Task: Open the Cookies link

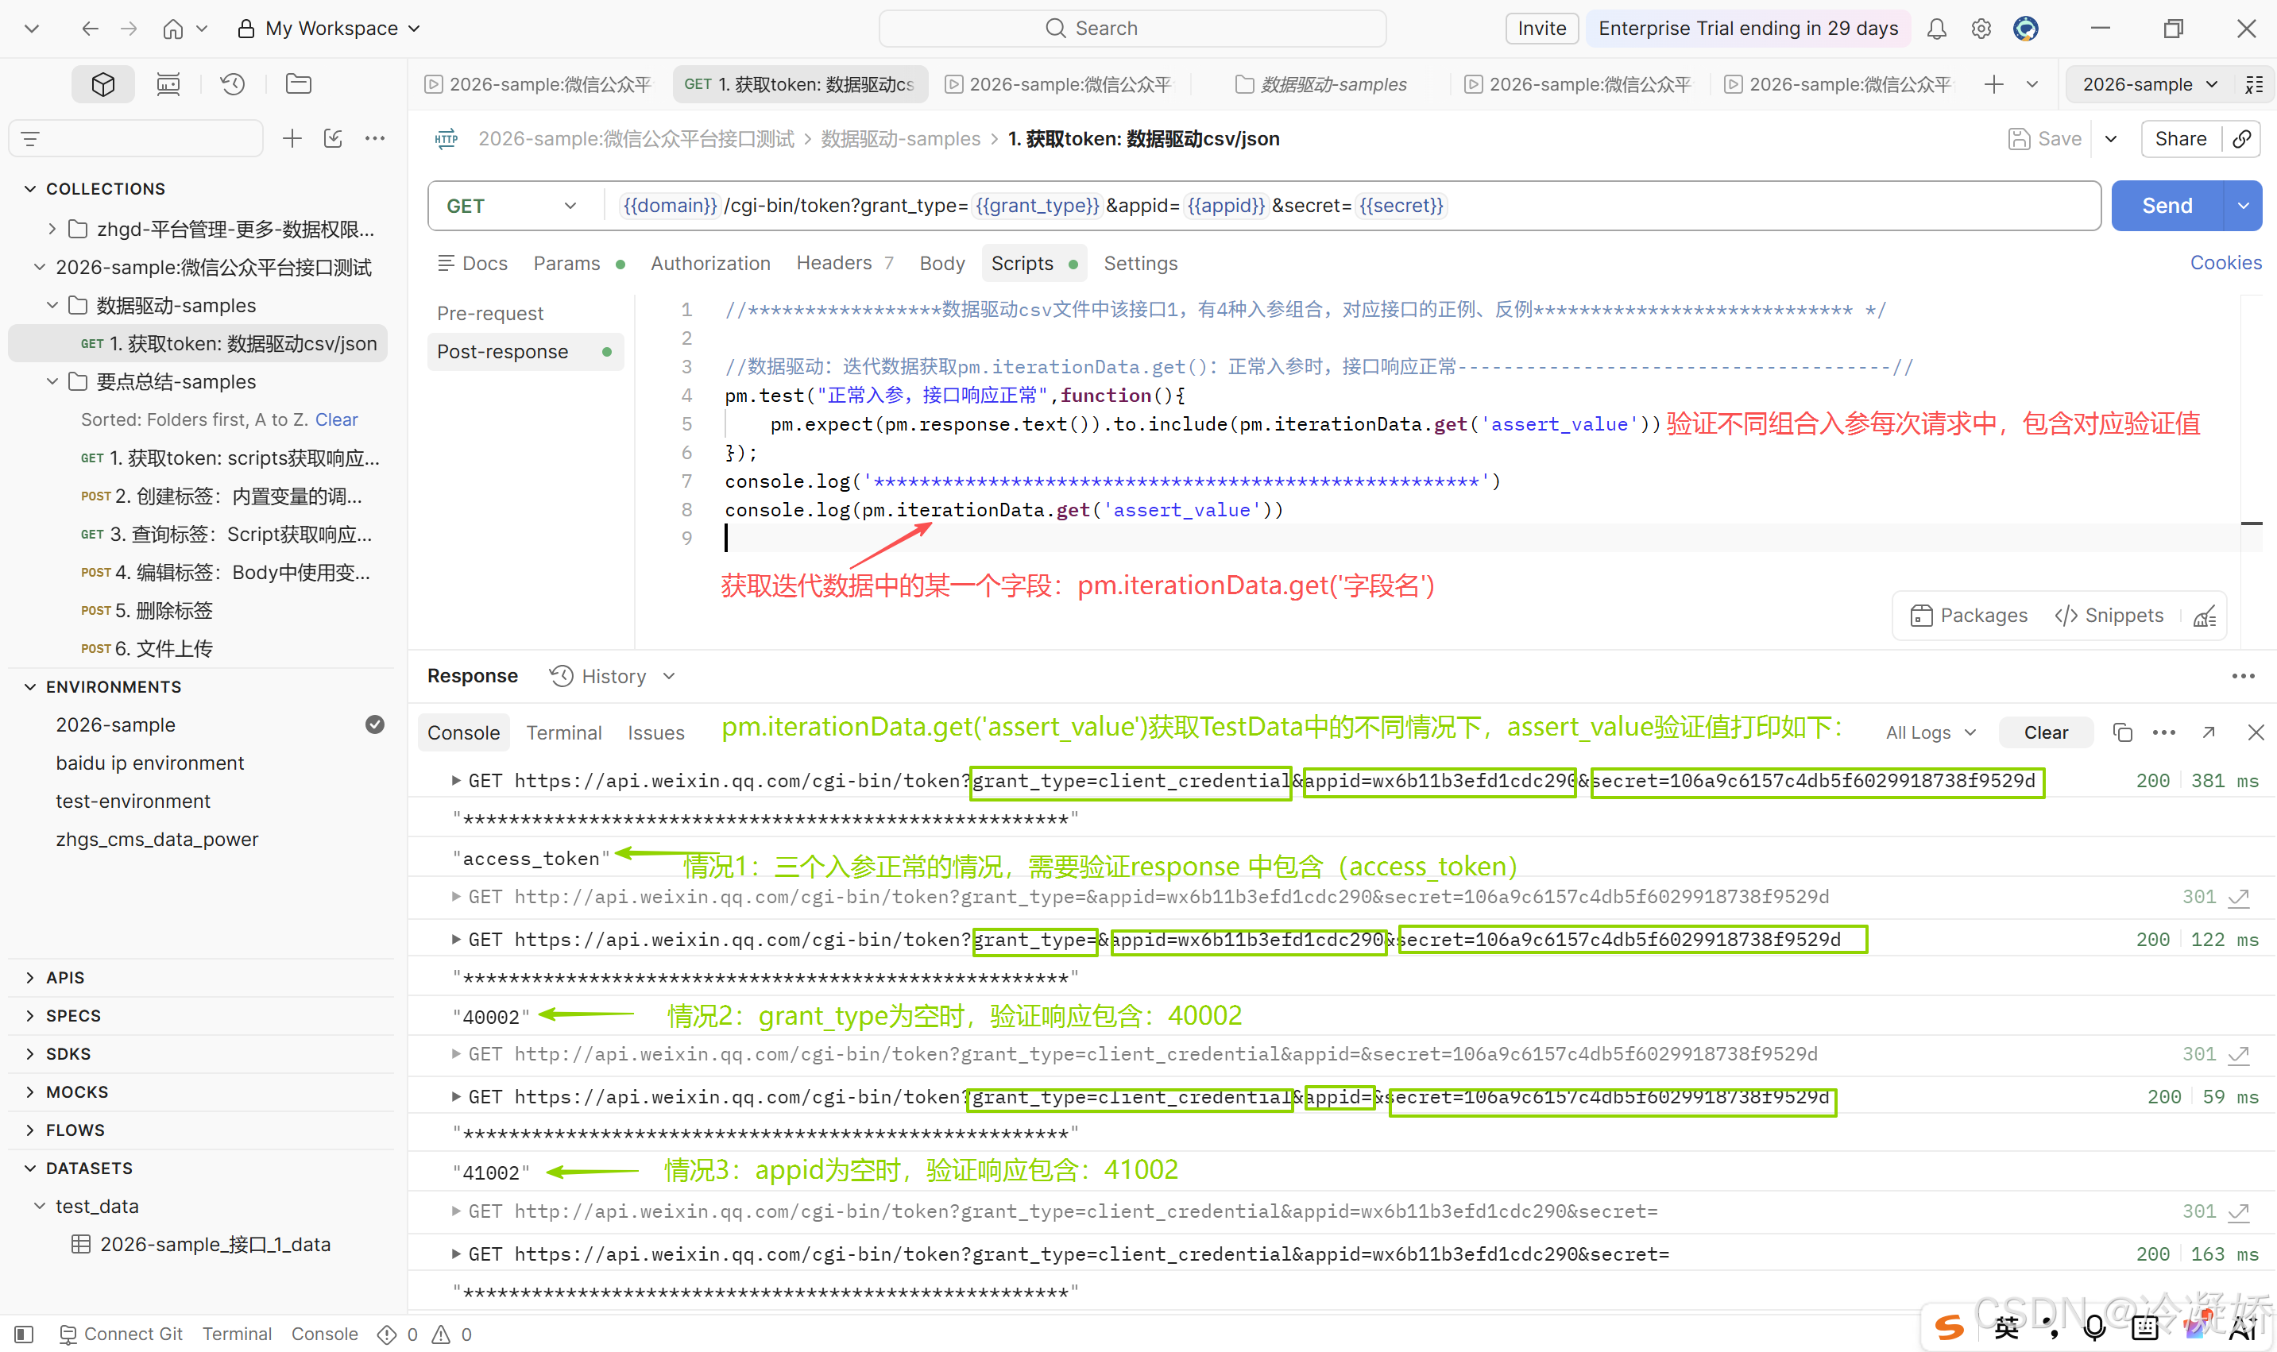Action: 2225,263
